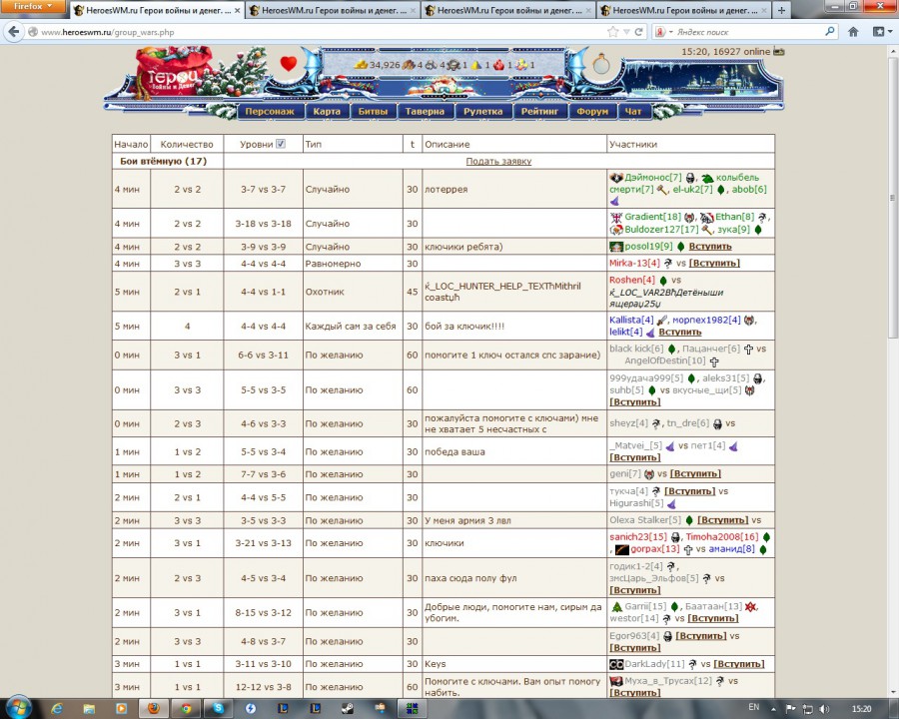
Task: Click the Подать заявку link
Action: tap(498, 161)
